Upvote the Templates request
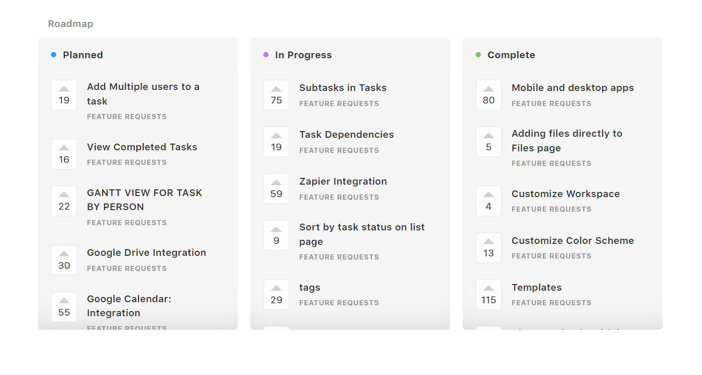 click(x=489, y=294)
